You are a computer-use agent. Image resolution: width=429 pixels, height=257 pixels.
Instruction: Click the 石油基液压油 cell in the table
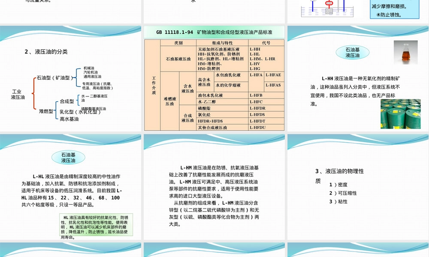coord(178,59)
